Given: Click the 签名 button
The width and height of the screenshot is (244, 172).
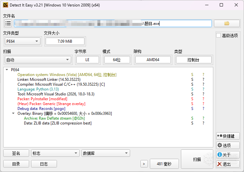Looking at the screenshot, I should pos(16,153).
